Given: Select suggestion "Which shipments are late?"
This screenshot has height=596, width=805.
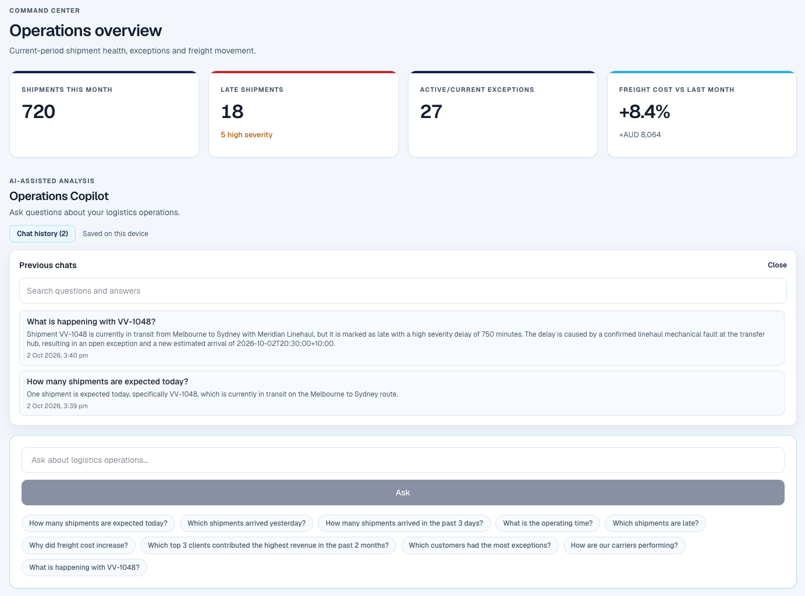Looking at the screenshot, I should [x=655, y=523].
